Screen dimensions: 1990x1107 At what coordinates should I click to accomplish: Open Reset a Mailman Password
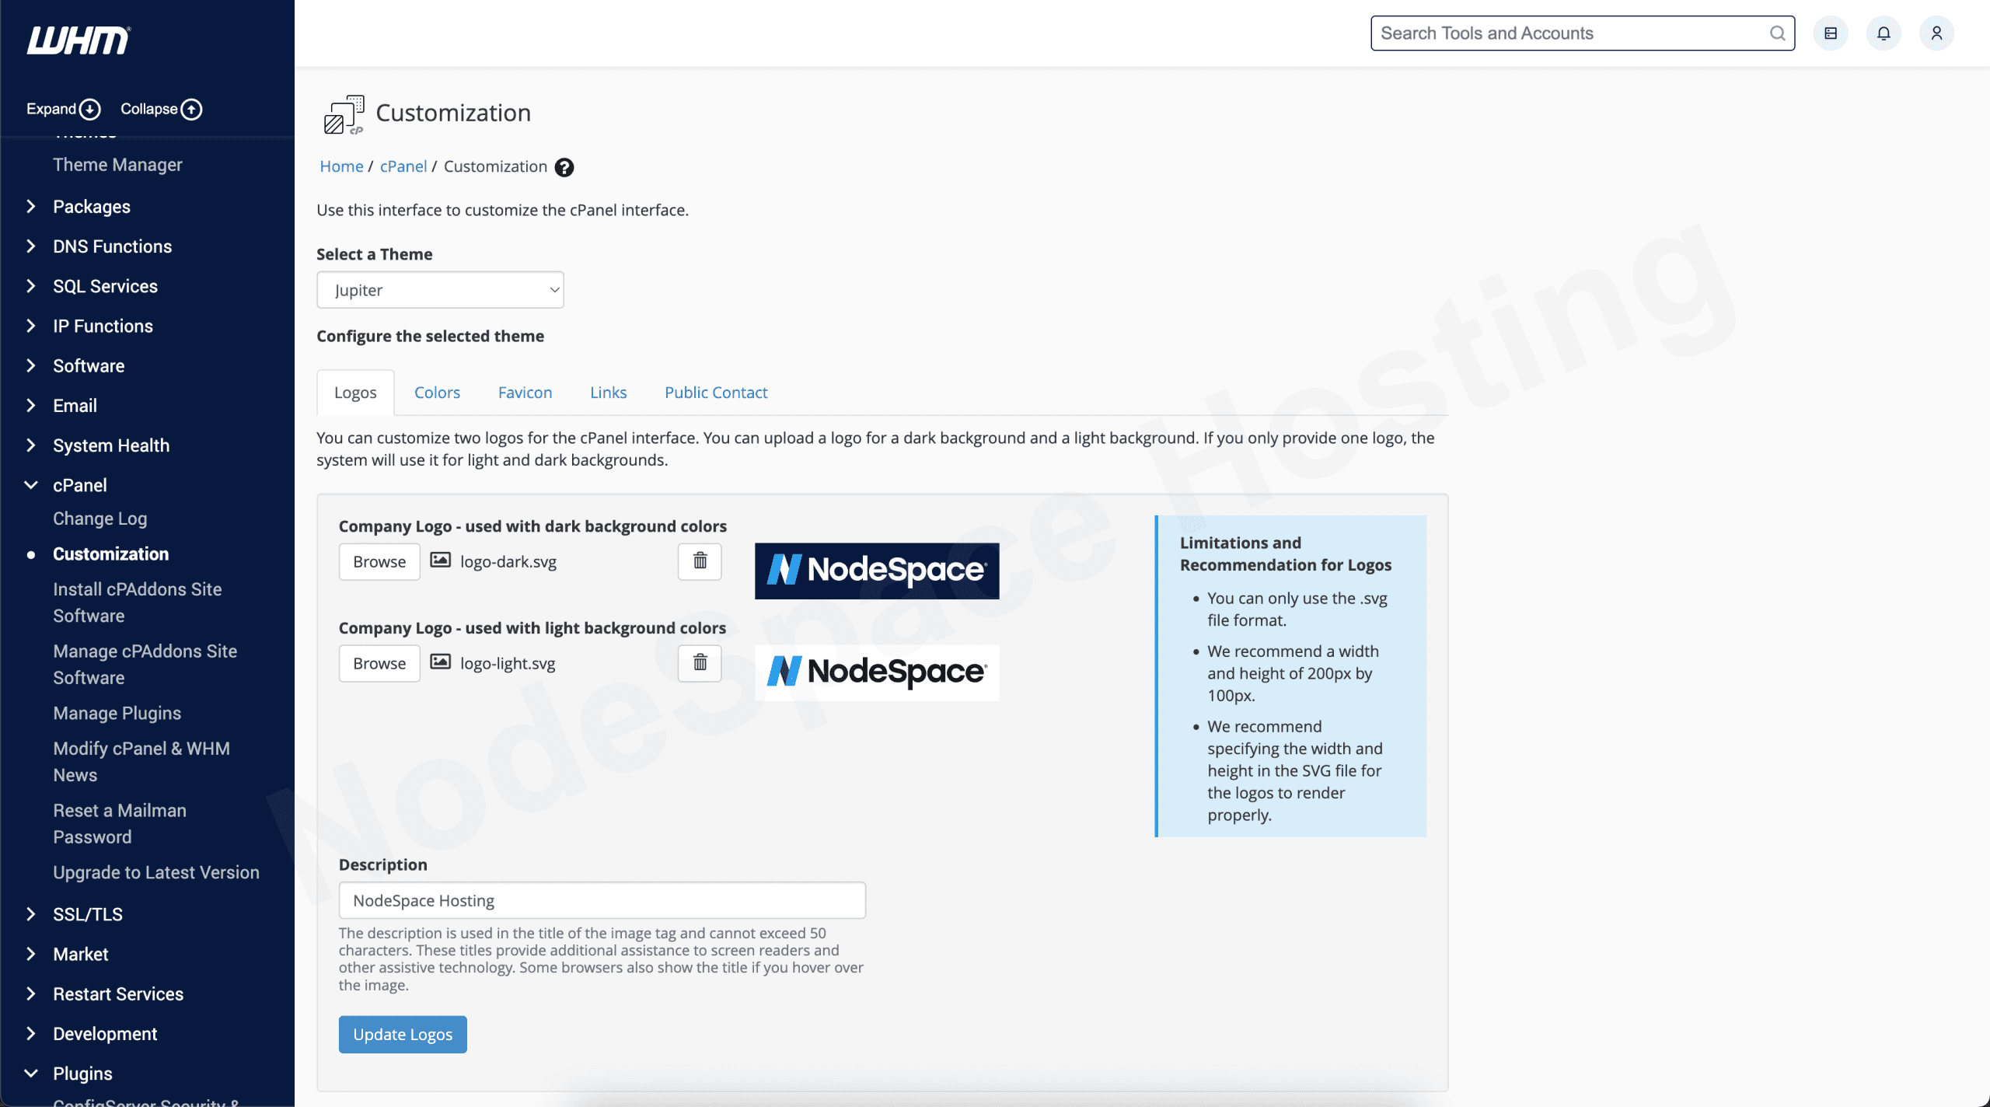tap(120, 824)
